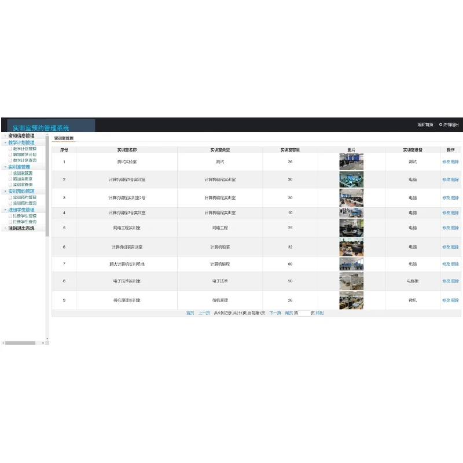Open the thumbnail image for row 2
Viewport: 463px width, 463px height.
(x=351, y=179)
